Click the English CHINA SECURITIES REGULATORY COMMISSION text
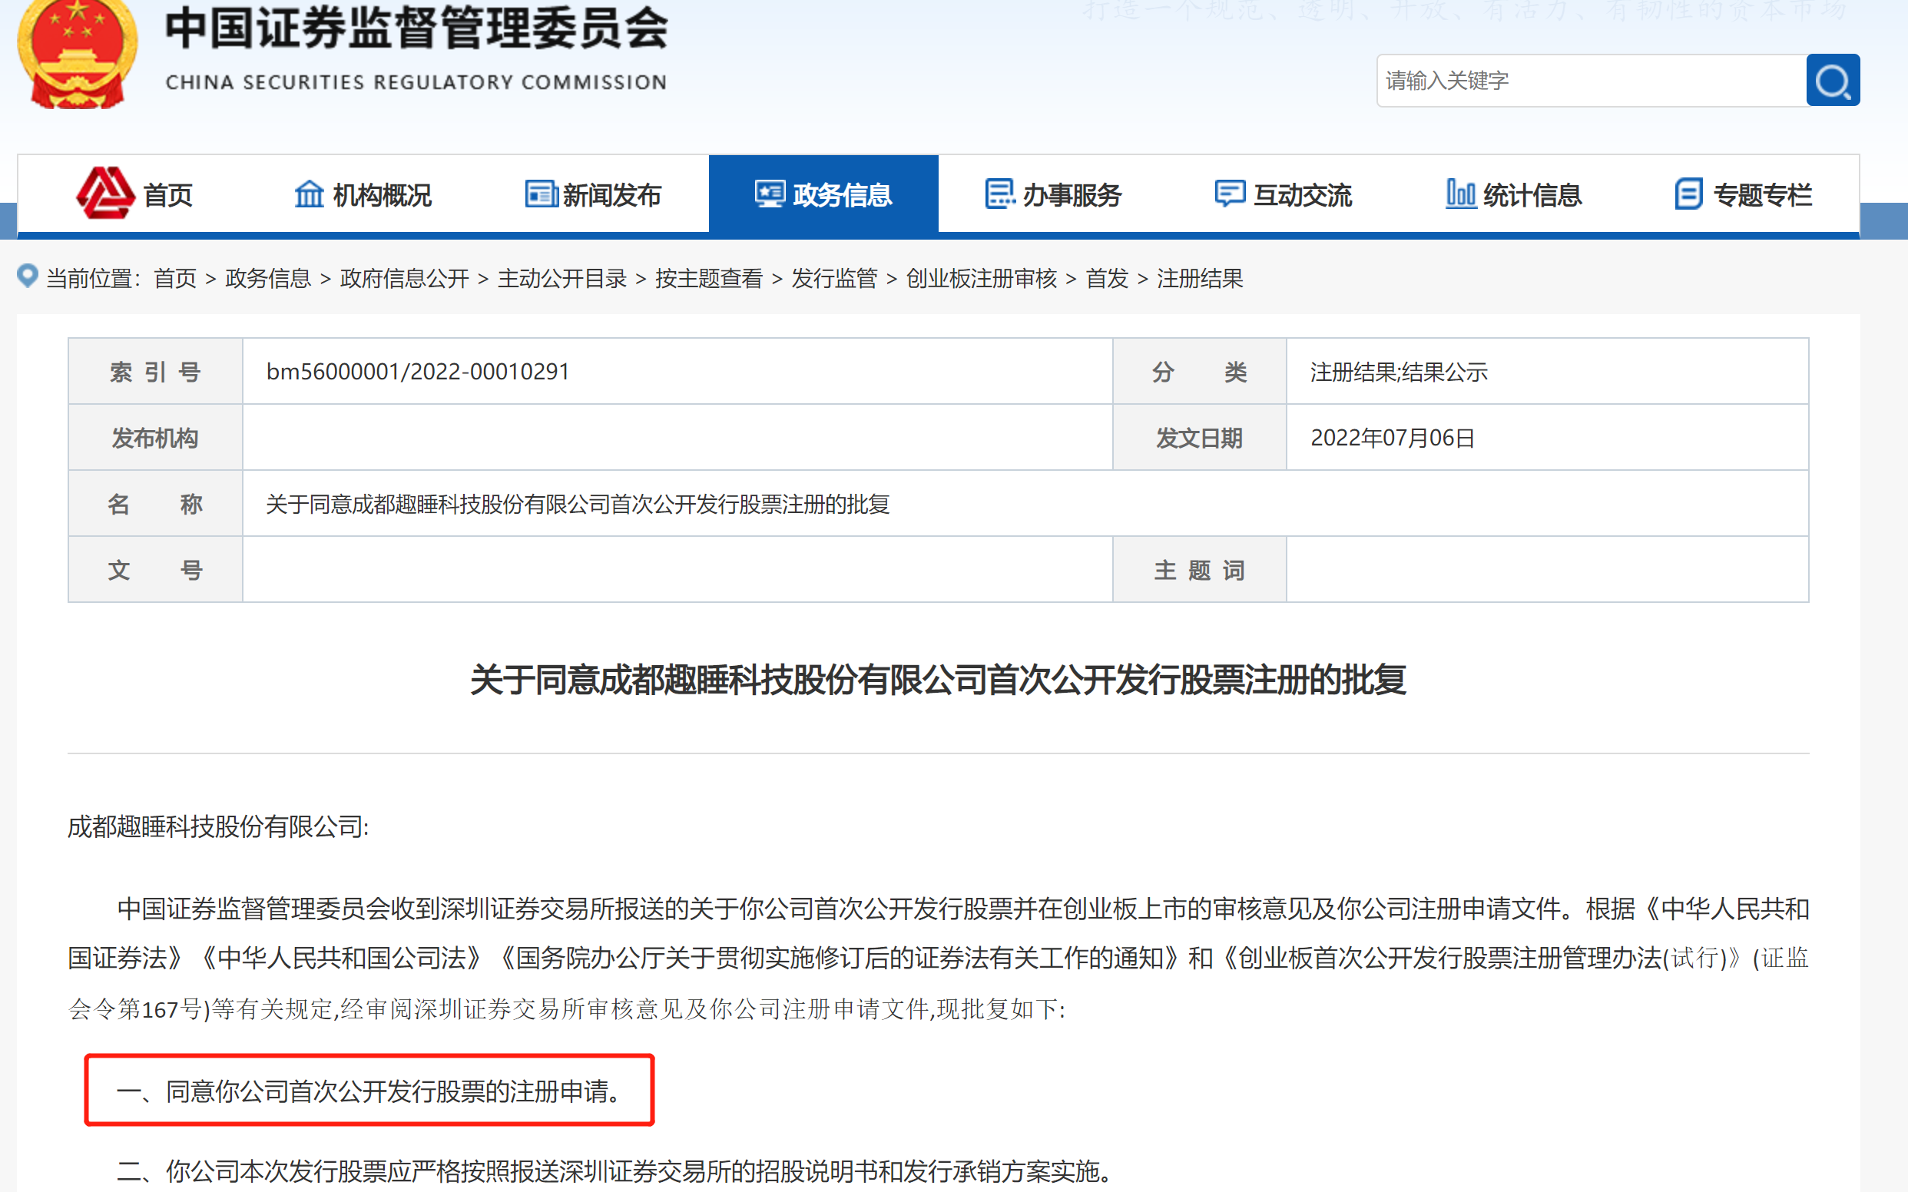The height and width of the screenshot is (1192, 1908). (416, 82)
